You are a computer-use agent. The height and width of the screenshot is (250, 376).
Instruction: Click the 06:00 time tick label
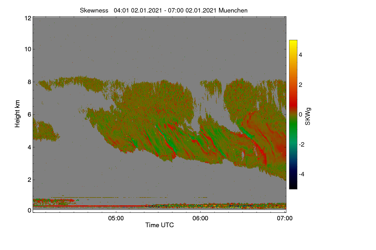(200, 218)
